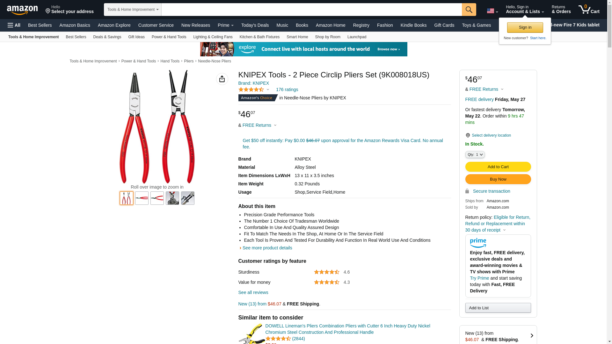This screenshot has height=344, width=612.
Task: Open the Power & Hand Tools subnav tab
Action: (x=169, y=37)
